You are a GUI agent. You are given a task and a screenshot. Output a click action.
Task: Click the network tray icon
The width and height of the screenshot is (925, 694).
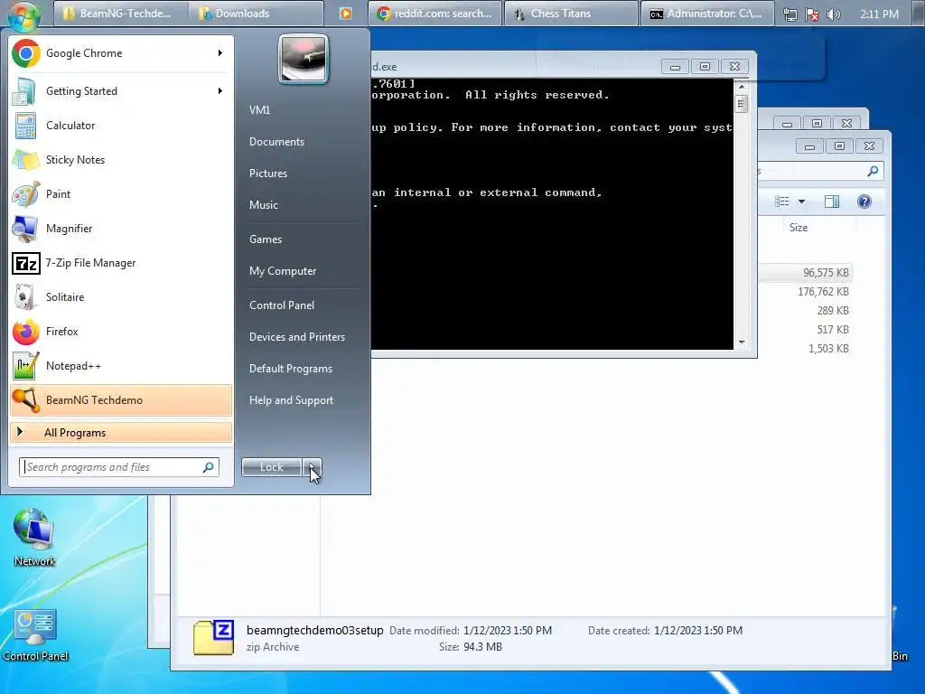pyautogui.click(x=790, y=14)
